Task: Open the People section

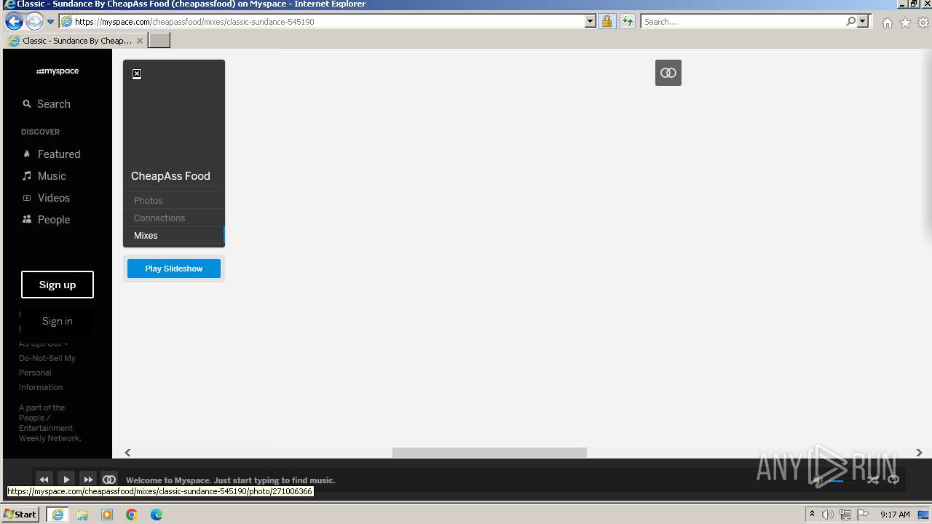Action: (46, 220)
